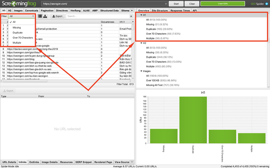Open the Filter dropdown
The height and width of the screenshot is (168, 270).
pyautogui.click(x=22, y=16)
